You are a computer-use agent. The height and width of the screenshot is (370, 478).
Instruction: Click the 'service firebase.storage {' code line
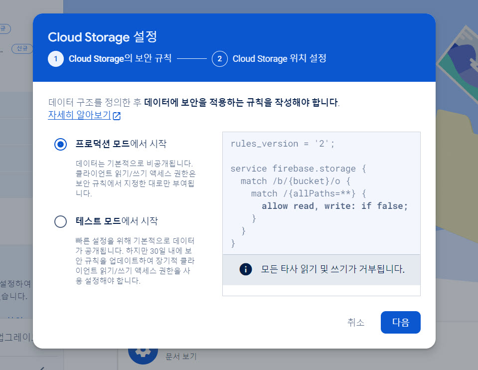pos(299,169)
